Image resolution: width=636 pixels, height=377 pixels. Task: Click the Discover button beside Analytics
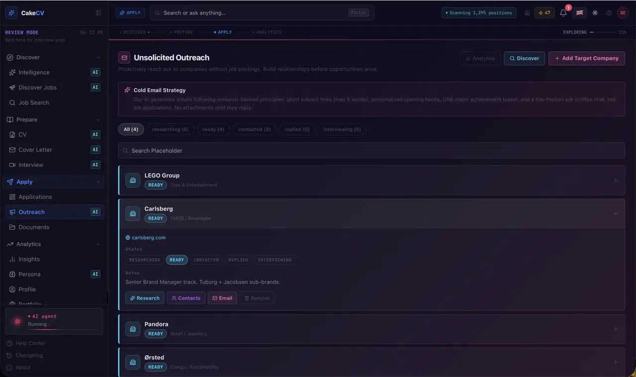[524, 58]
